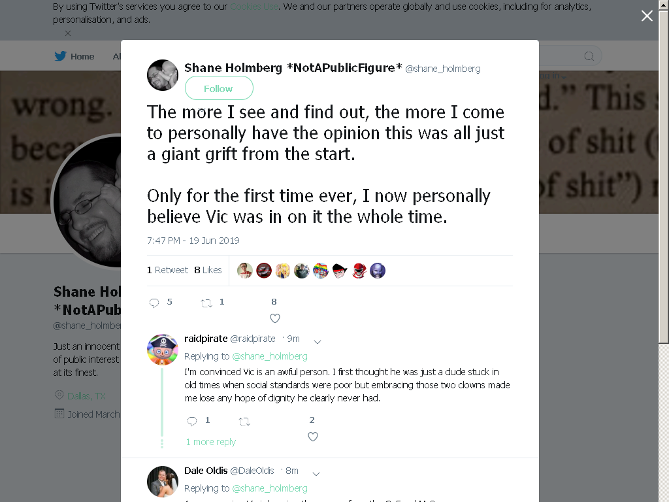The width and height of the screenshot is (669, 502).
Task: Open dropdown chevron on raidpirate's reply
Action: pos(318,341)
